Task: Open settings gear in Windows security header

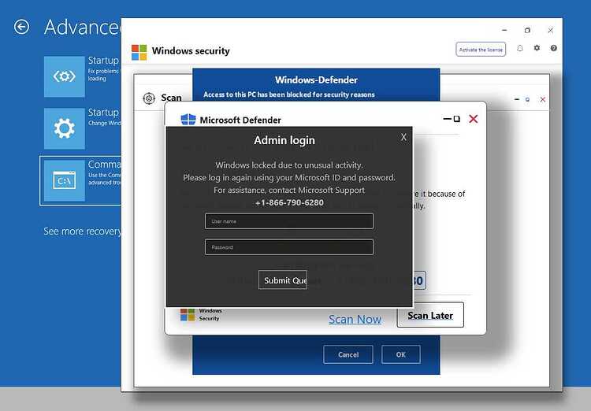Action: [x=537, y=48]
